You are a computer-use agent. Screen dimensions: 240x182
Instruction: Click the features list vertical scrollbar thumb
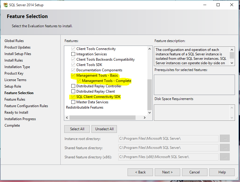[149, 94]
